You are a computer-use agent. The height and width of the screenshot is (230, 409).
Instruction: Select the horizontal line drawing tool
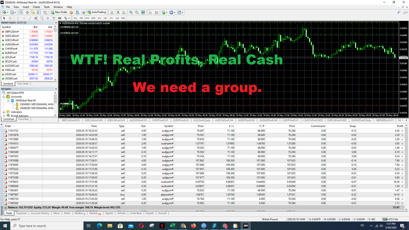[24, 18]
